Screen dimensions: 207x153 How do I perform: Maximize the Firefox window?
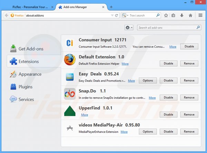coord(192,2)
